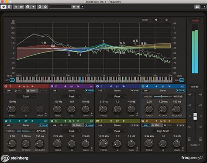Screen dimensions: 207x163
Task: Click the OUTPUT gain fader handle
Action: (x=195, y=117)
